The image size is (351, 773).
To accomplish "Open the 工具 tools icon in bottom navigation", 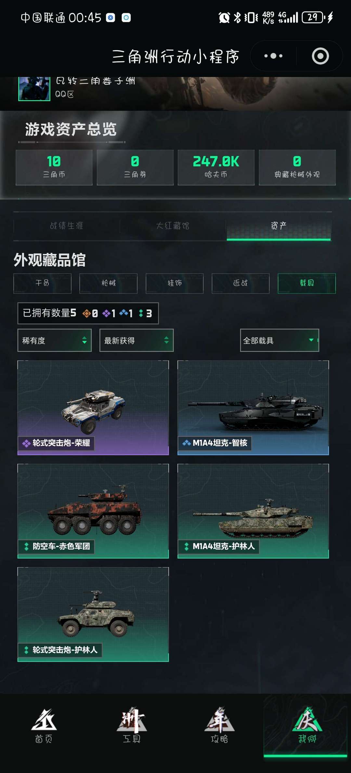I will (132, 726).
